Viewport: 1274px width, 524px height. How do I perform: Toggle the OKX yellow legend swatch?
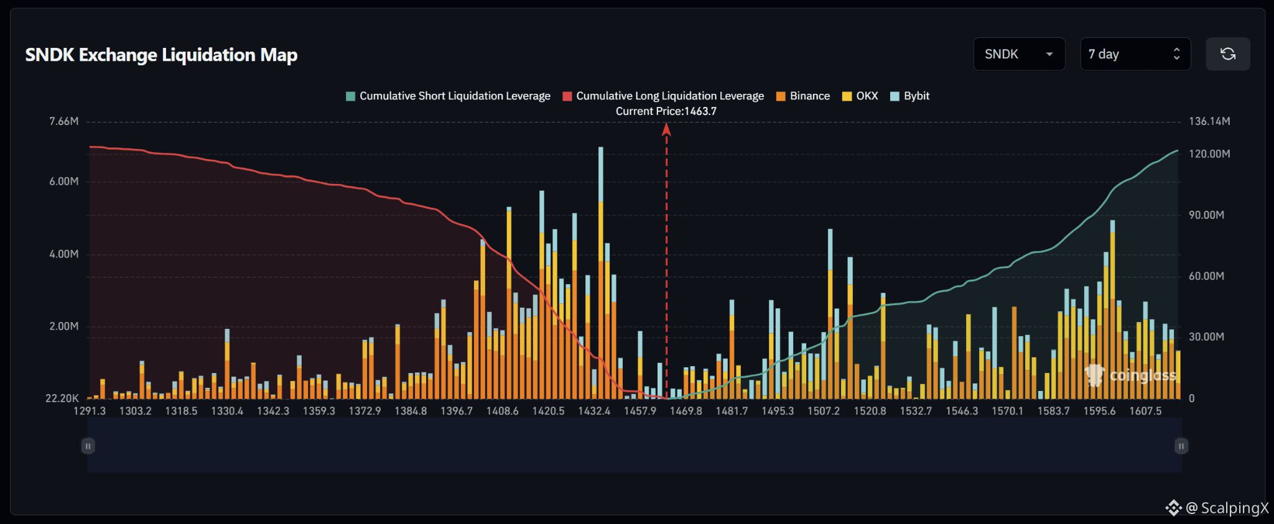[847, 96]
